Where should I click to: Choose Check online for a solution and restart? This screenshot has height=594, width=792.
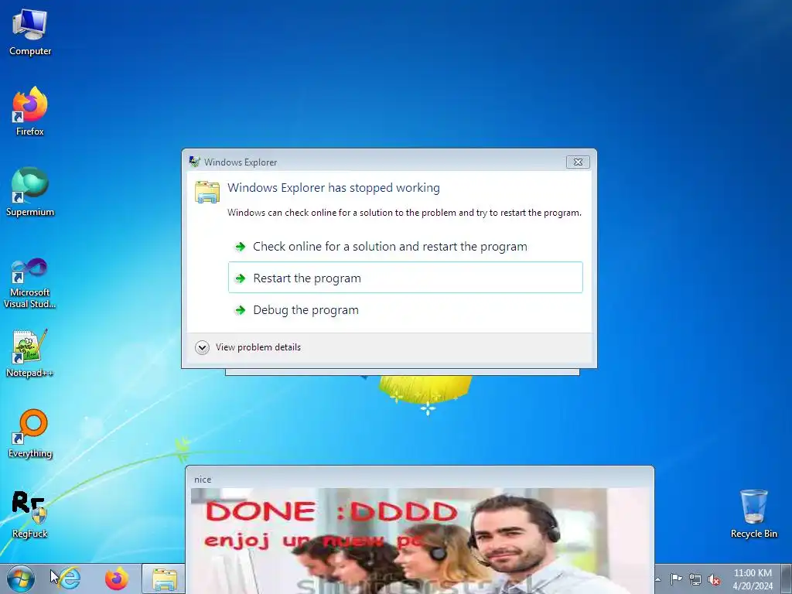pyautogui.click(x=405, y=247)
